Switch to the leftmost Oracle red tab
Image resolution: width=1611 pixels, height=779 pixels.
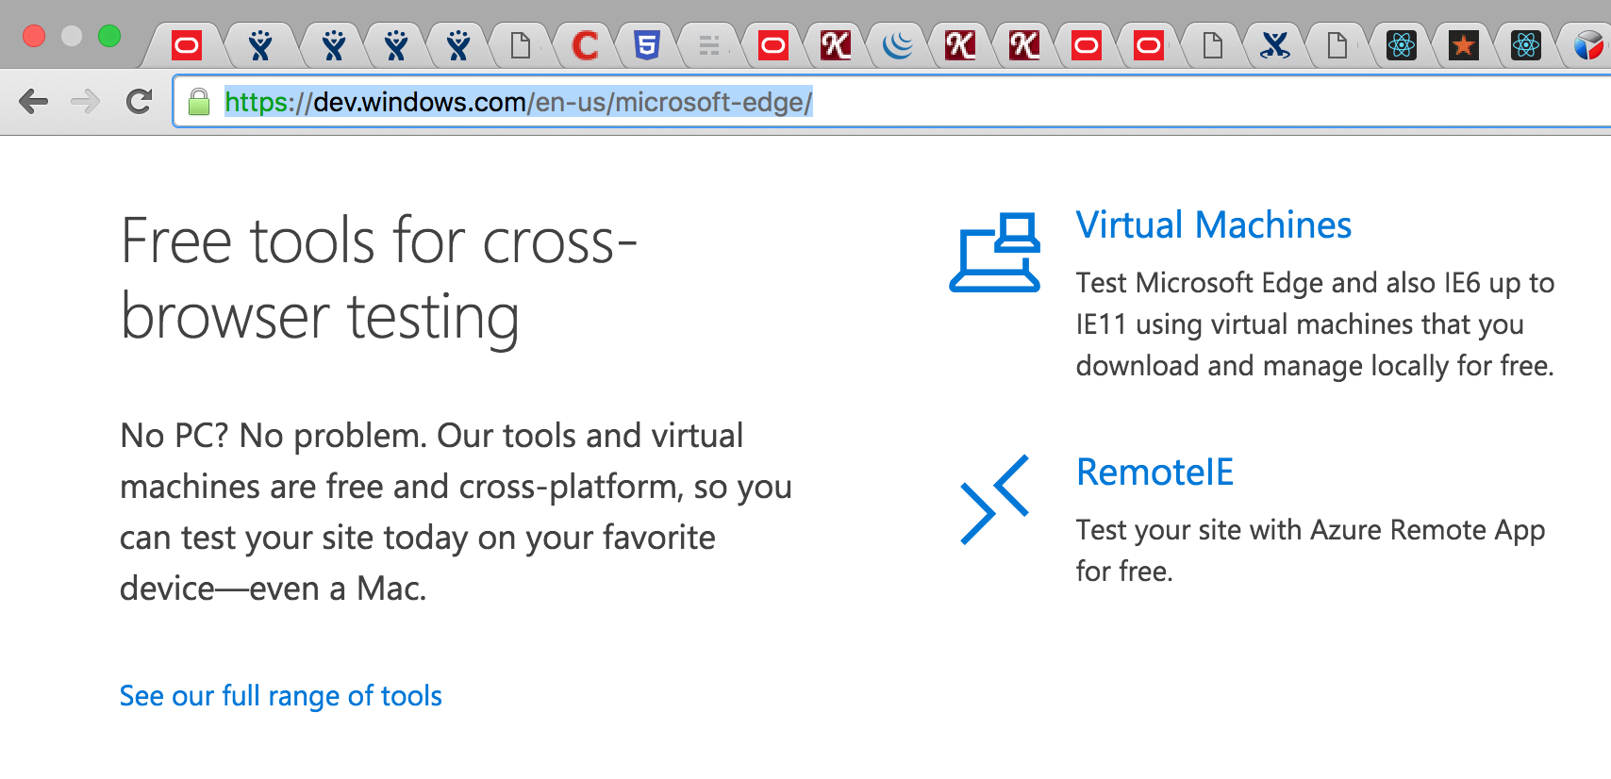[187, 44]
